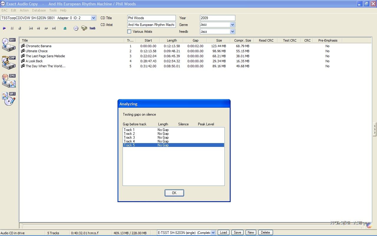Screen dimensions: 377x236
Task: Expand the side panel chevron handle
Action: 374,129
